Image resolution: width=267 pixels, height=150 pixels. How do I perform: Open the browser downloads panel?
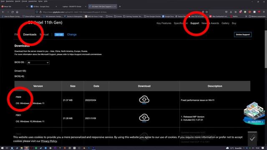pyautogui.click(x=231, y=12)
